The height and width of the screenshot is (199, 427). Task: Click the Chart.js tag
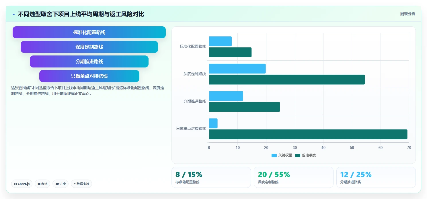(x=22, y=184)
